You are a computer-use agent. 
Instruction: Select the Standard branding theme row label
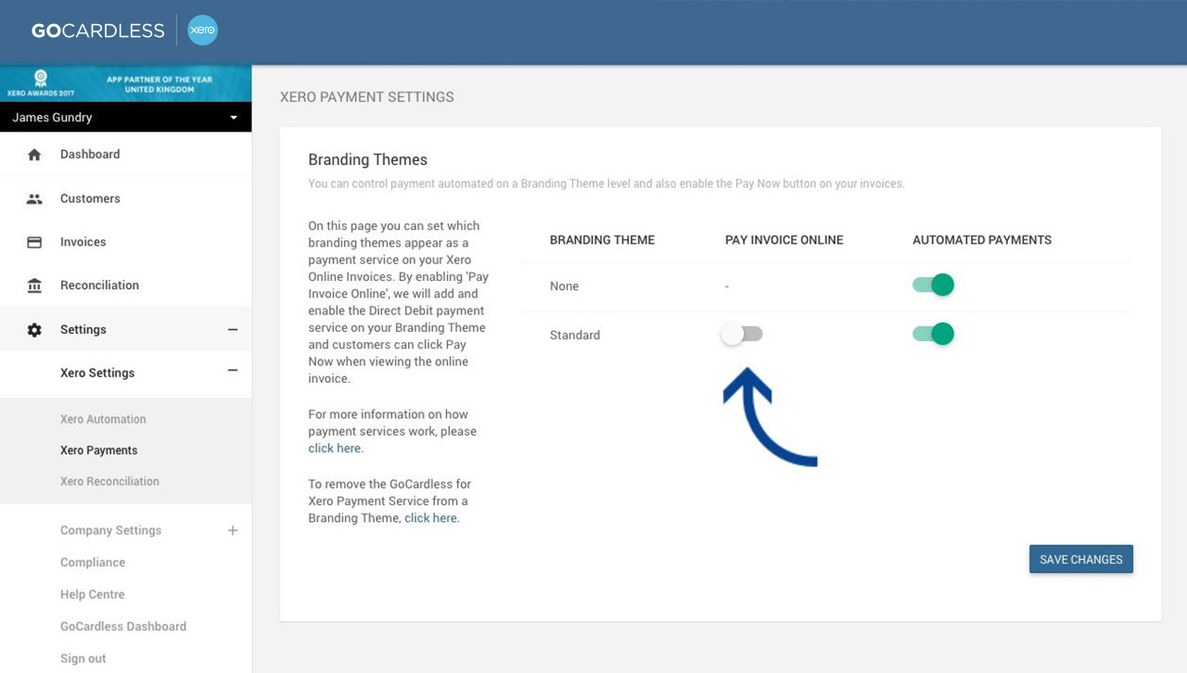pos(575,335)
